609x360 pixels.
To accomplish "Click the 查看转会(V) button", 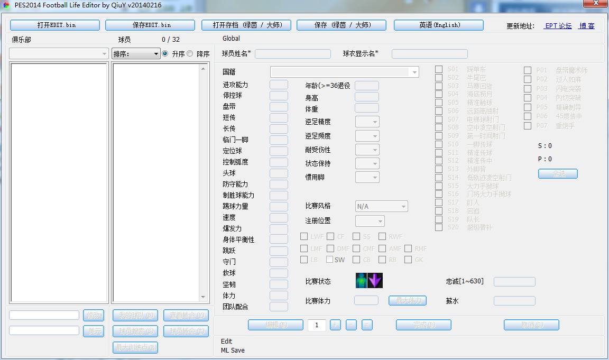I will tap(186, 316).
